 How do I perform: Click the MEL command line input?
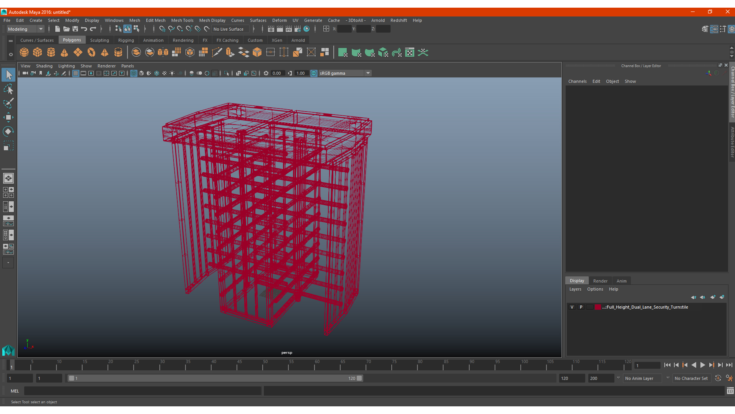coord(143,391)
